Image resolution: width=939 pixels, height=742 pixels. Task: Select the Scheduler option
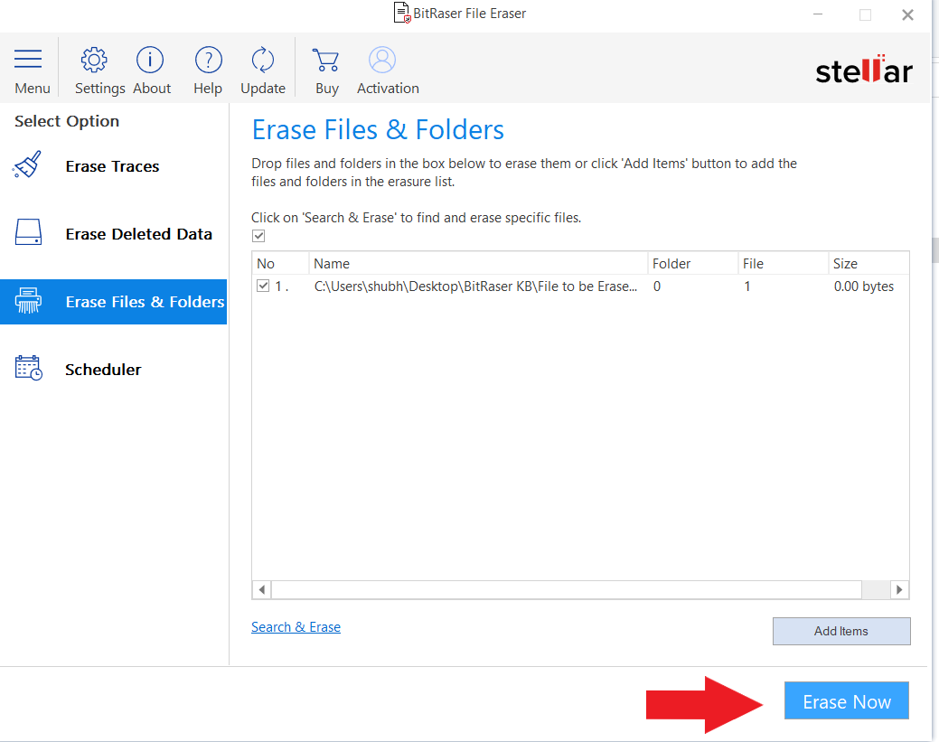click(113, 370)
